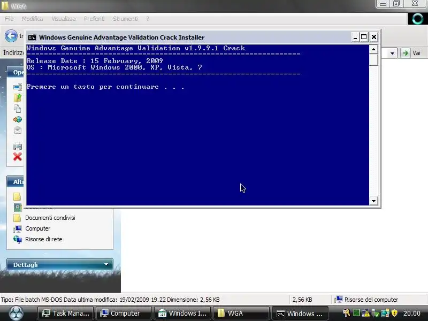This screenshot has width=428, height=321.
Task: Click the move file folder icon in sidebar
Action: pos(18,98)
